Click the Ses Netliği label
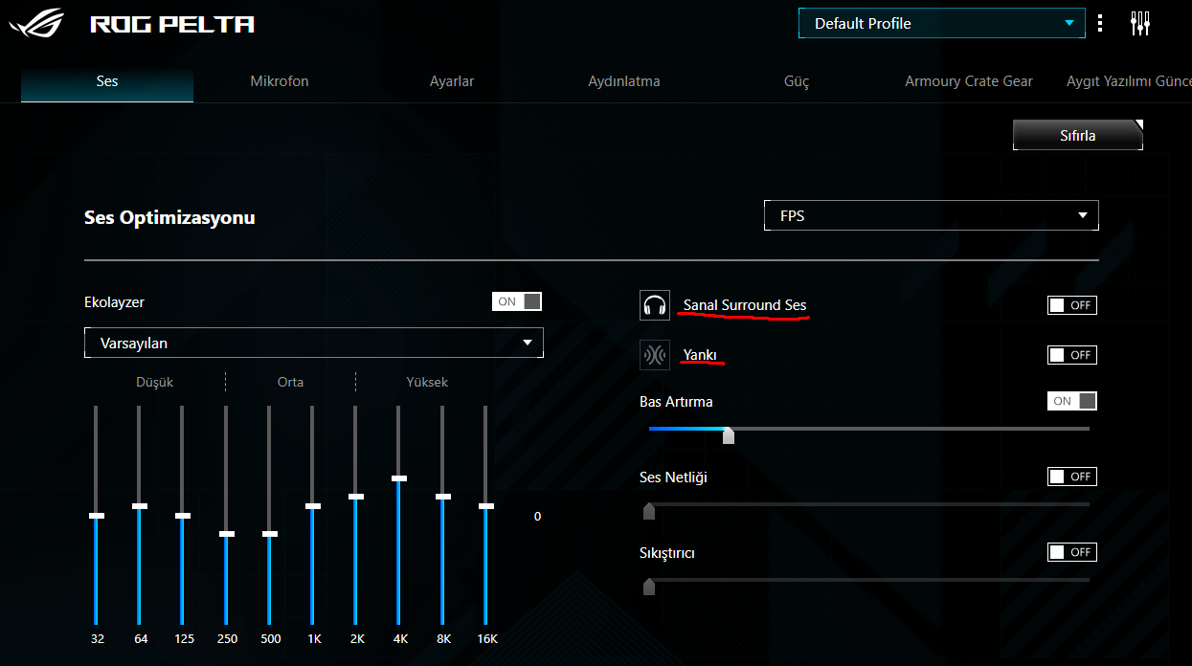Viewport: 1192px width, 666px height. tap(673, 477)
